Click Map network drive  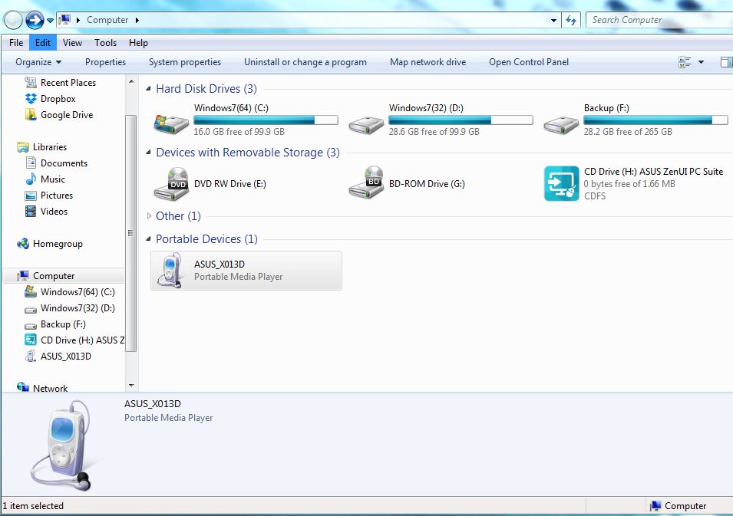click(x=428, y=62)
